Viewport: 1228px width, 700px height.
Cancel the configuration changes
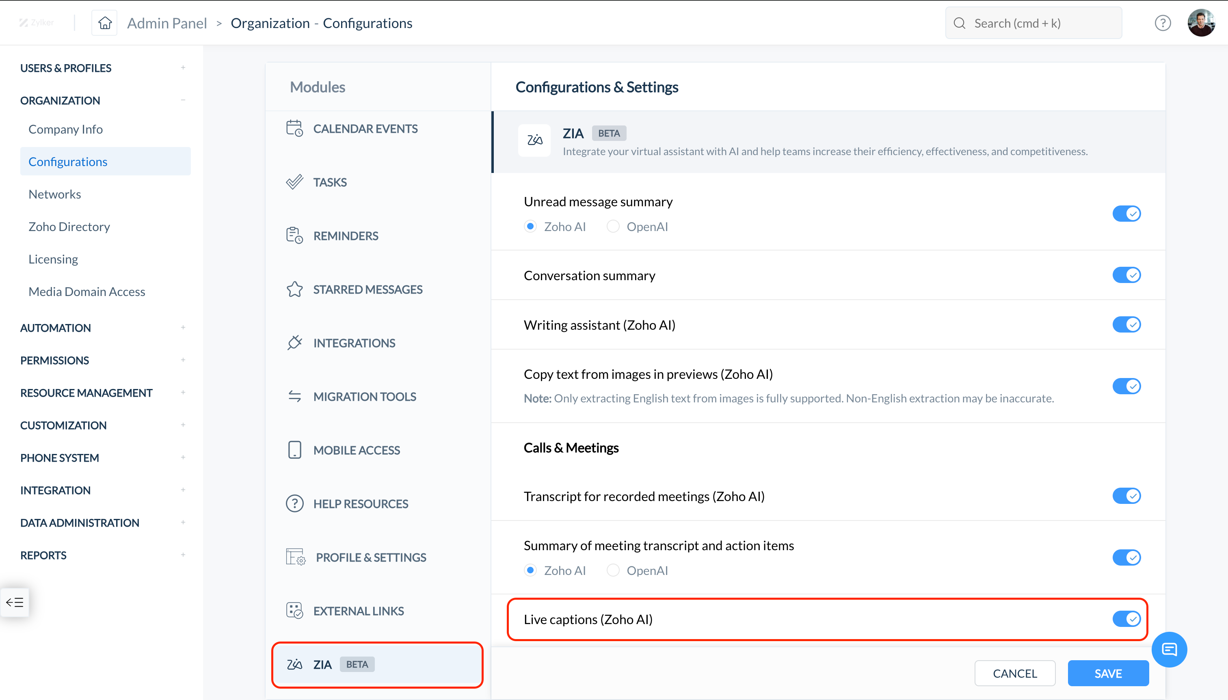coord(1015,674)
